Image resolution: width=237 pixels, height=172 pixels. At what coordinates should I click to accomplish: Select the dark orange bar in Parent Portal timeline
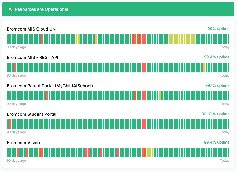click(x=135, y=96)
